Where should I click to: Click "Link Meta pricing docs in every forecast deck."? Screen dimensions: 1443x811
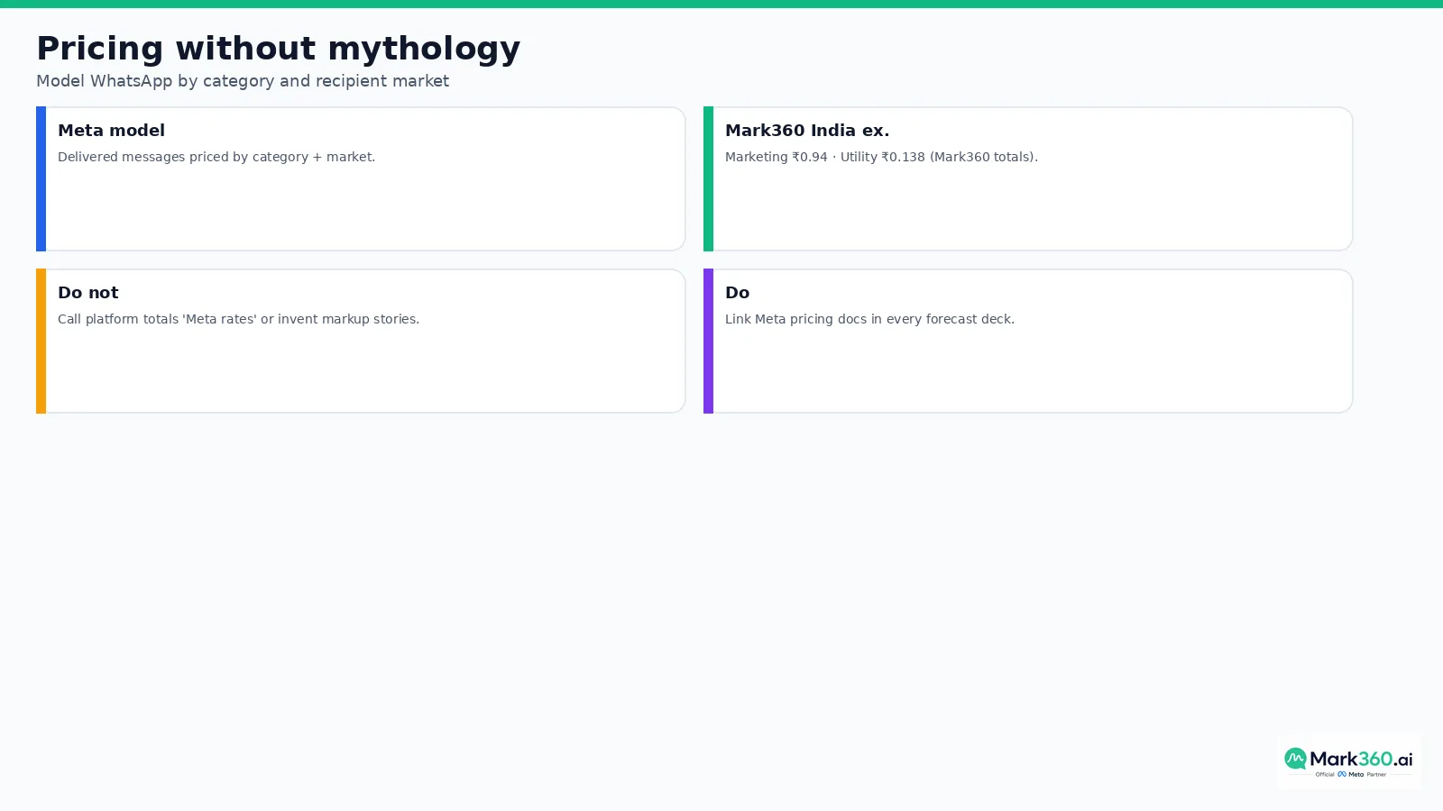869,319
